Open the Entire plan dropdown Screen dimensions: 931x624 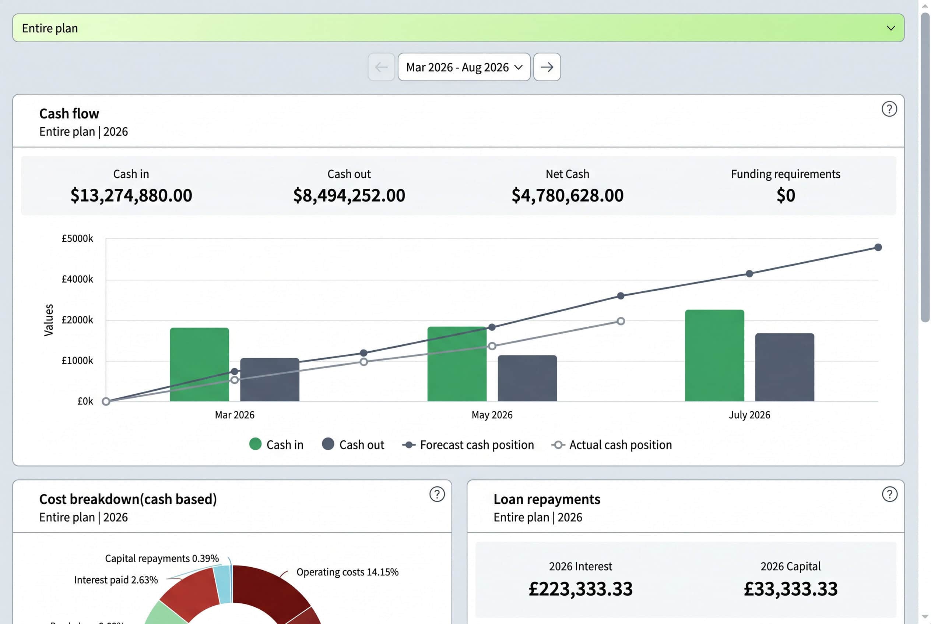pos(458,28)
